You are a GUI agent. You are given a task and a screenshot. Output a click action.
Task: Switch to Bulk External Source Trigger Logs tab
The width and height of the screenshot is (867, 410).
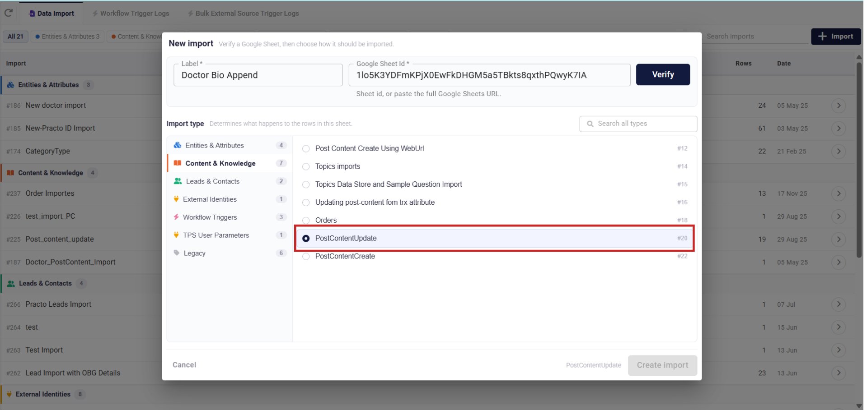point(243,14)
